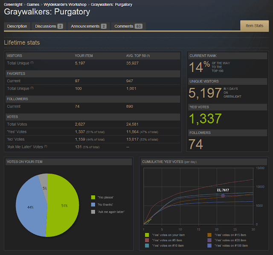The height and width of the screenshot is (255, 273).
Task: Go to Greenlight breadcrumb link
Action: [x=13, y=5]
